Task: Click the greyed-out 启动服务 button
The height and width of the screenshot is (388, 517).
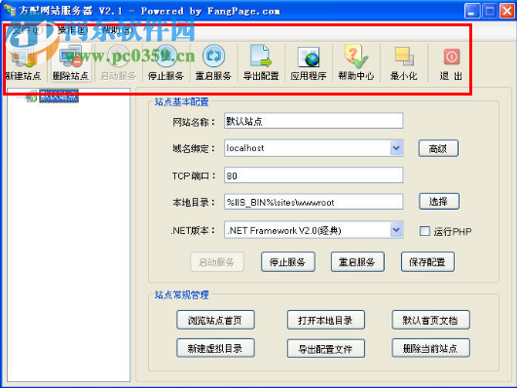Action: click(217, 262)
